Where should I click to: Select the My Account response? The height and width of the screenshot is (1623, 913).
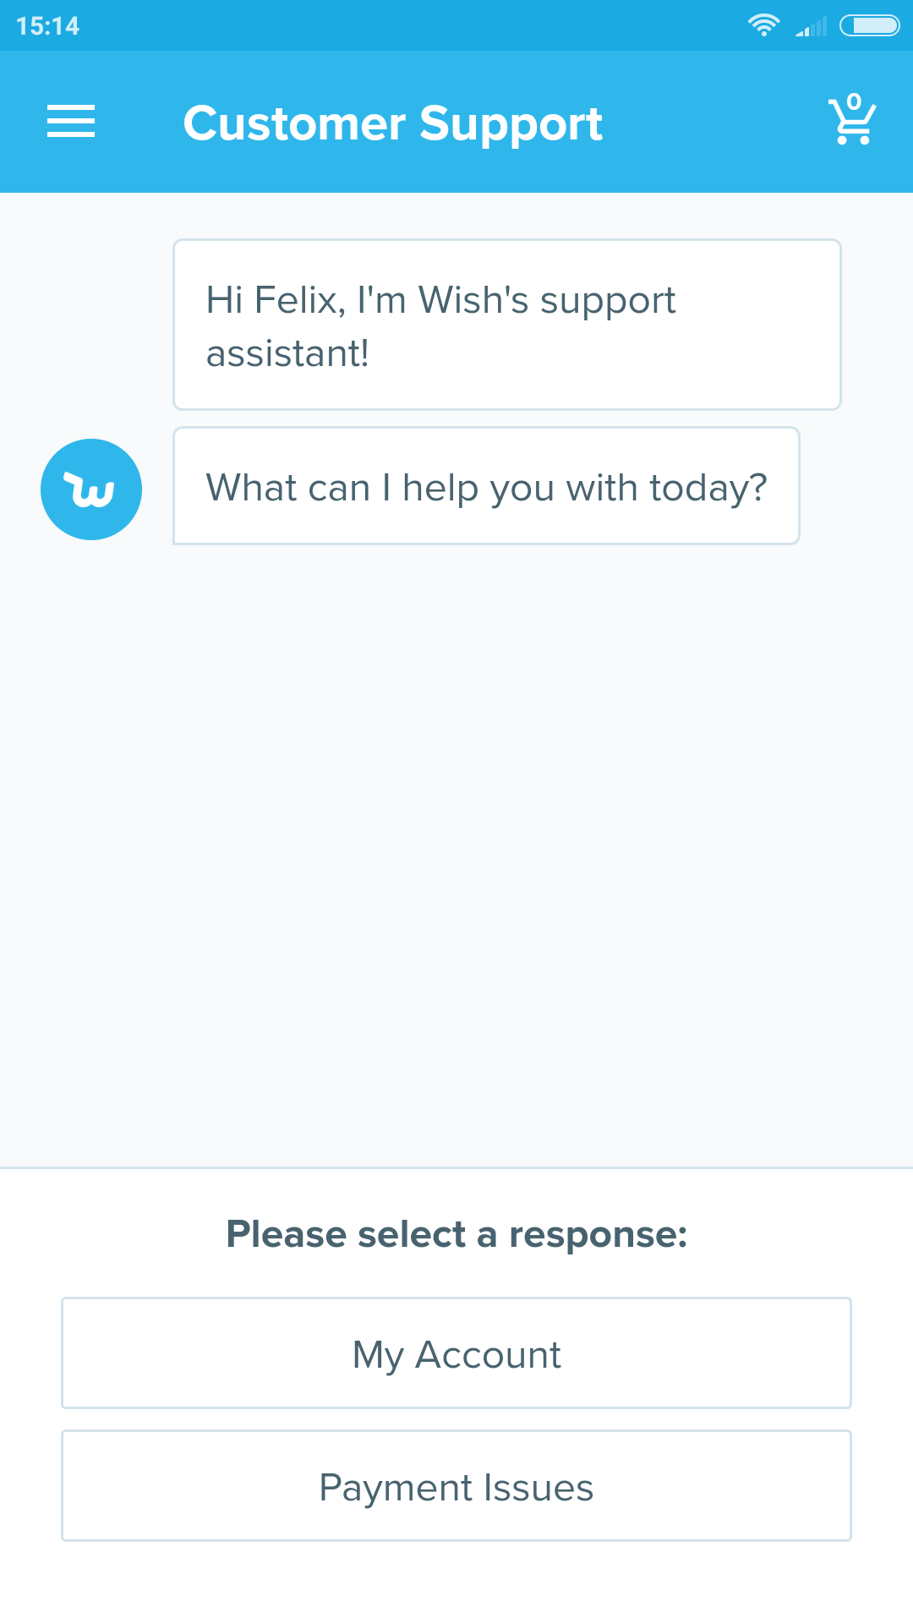click(456, 1353)
